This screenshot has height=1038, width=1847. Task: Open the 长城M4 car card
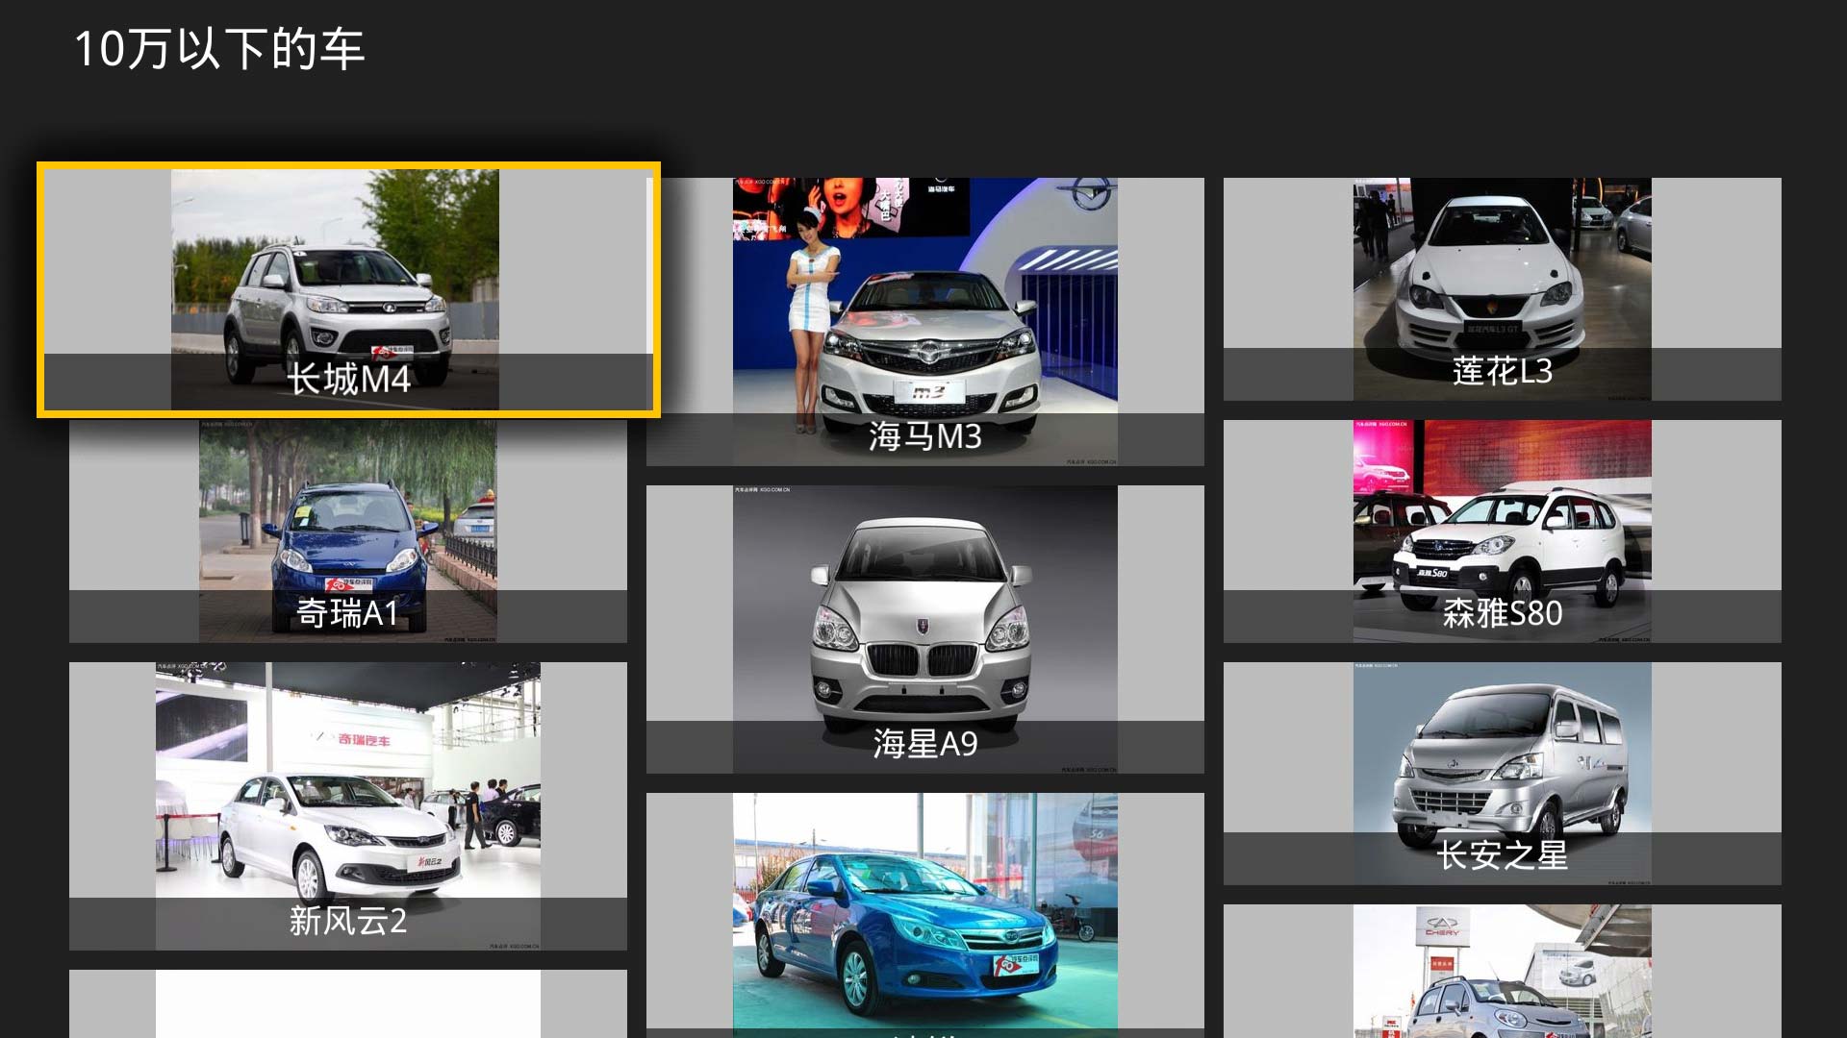pyautogui.click(x=348, y=289)
